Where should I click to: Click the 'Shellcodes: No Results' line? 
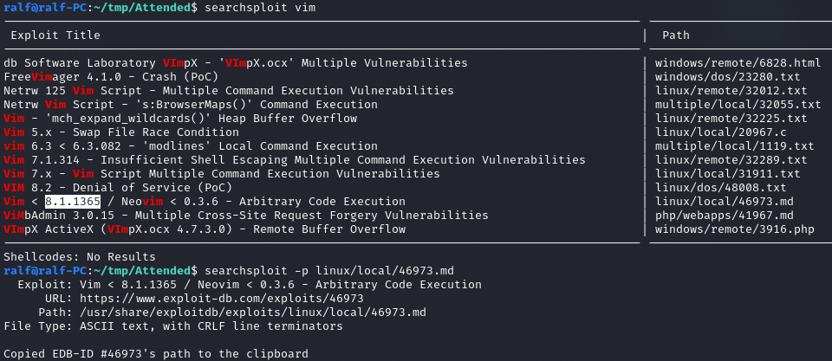tap(80, 257)
